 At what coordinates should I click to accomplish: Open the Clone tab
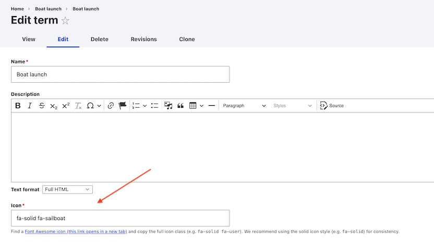tap(187, 39)
